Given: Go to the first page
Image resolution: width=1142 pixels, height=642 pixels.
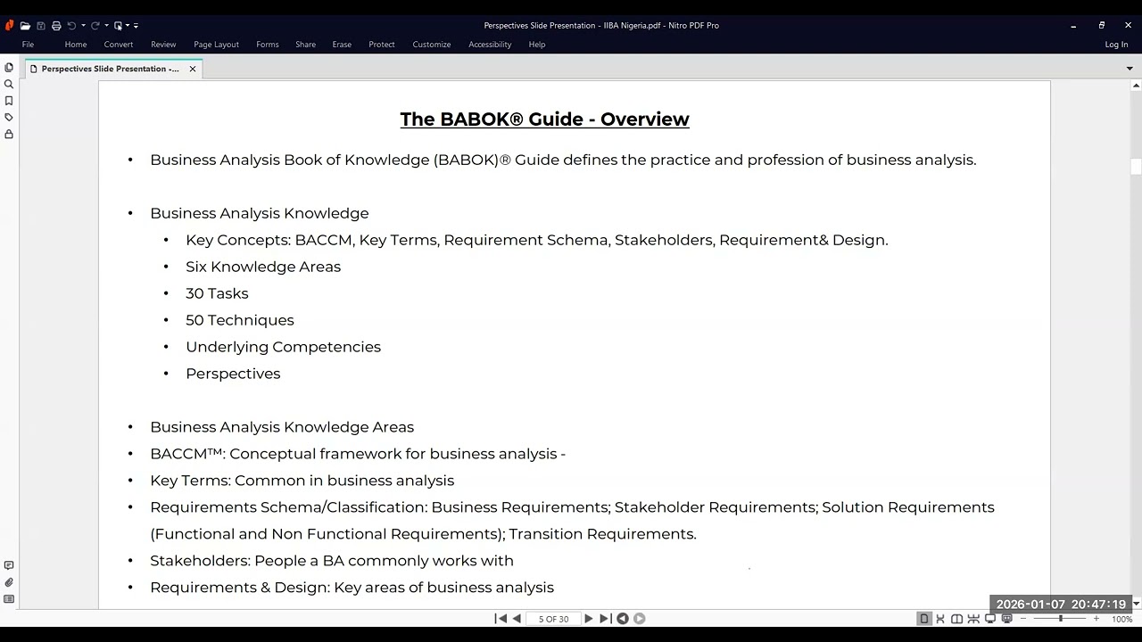Looking at the screenshot, I should tap(501, 619).
